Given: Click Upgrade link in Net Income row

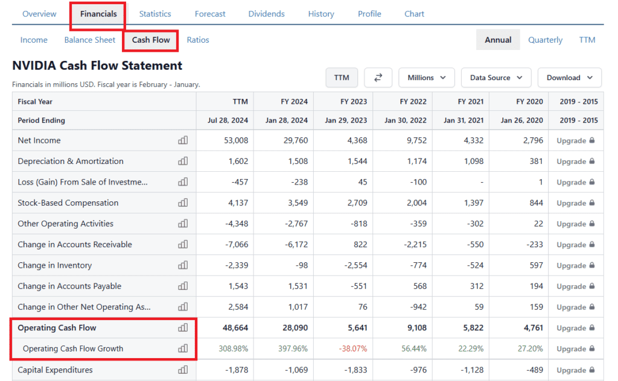Looking at the screenshot, I should click(x=575, y=140).
